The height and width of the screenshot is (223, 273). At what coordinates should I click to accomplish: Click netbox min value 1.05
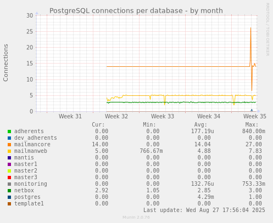coord(153,190)
